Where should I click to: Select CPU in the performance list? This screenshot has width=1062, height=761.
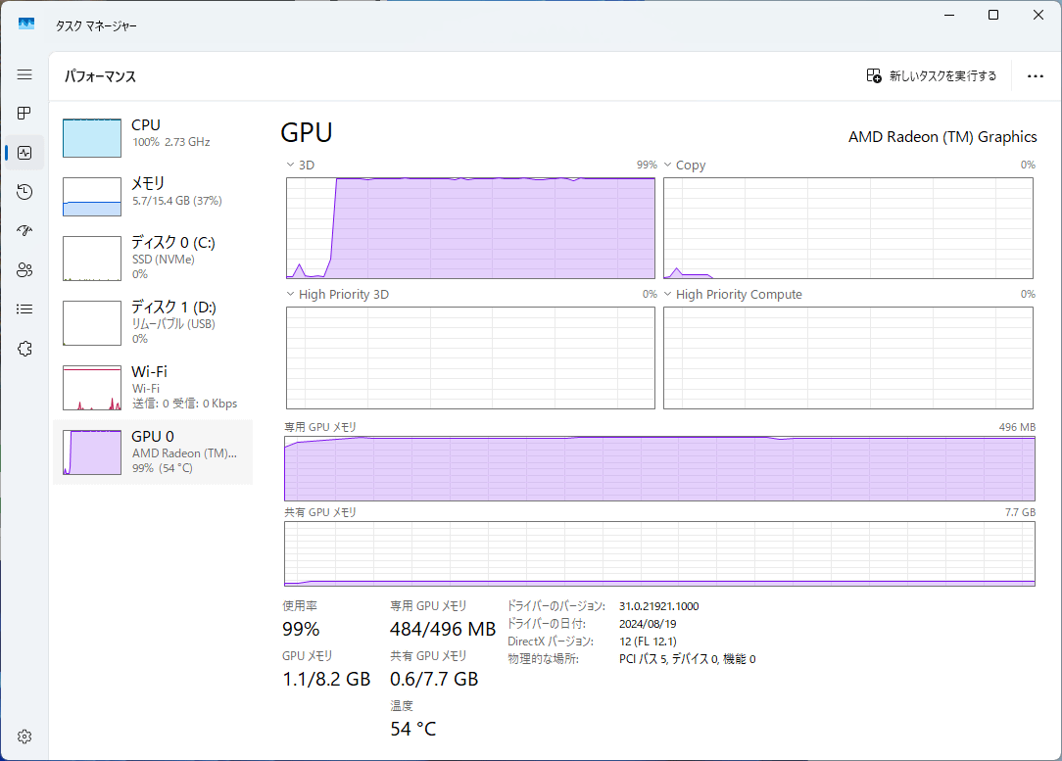point(152,138)
